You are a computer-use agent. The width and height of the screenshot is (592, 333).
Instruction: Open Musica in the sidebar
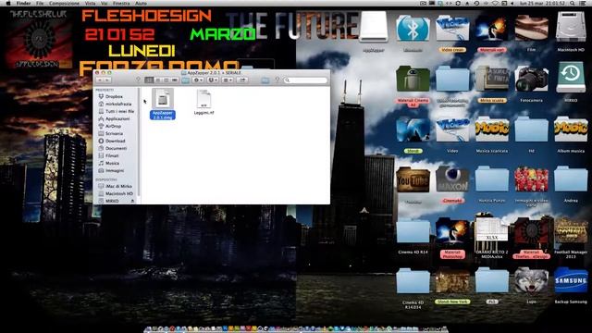click(x=112, y=163)
